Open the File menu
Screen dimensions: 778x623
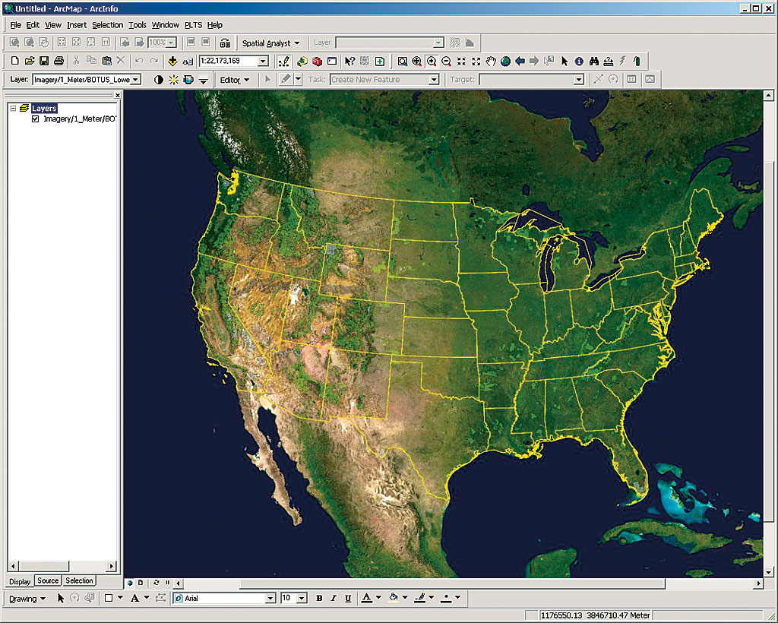15,25
